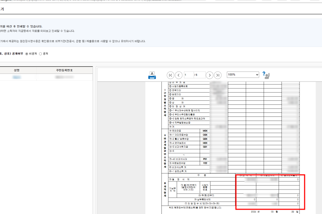Image resolution: width=322 pixels, height=214 pixels.
Task: Click the current page number field
Action: [189, 75]
